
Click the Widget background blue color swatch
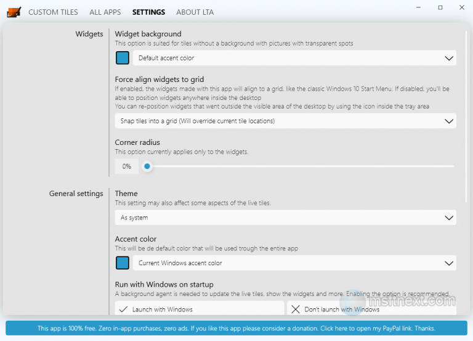pos(123,58)
